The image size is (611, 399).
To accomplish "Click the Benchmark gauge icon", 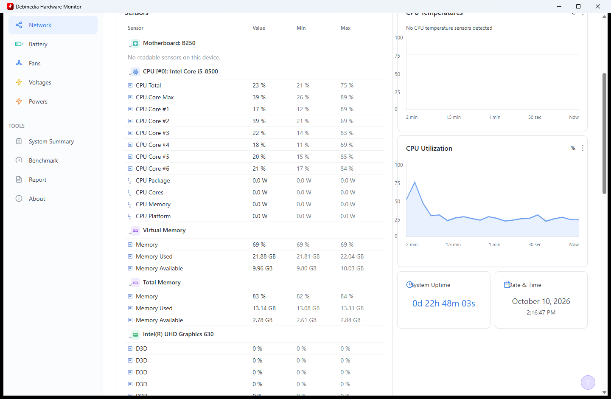I will click(19, 160).
